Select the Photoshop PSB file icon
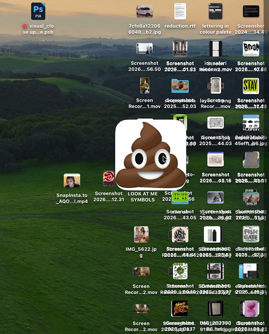The width and height of the screenshot is (269, 334). tap(38, 11)
